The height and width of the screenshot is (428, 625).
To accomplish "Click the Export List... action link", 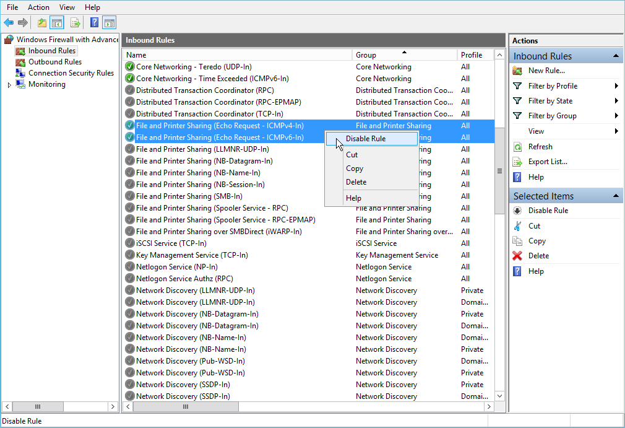I will pos(548,162).
